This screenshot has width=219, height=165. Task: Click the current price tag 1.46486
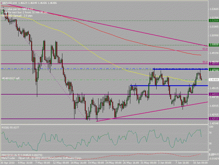(214, 80)
